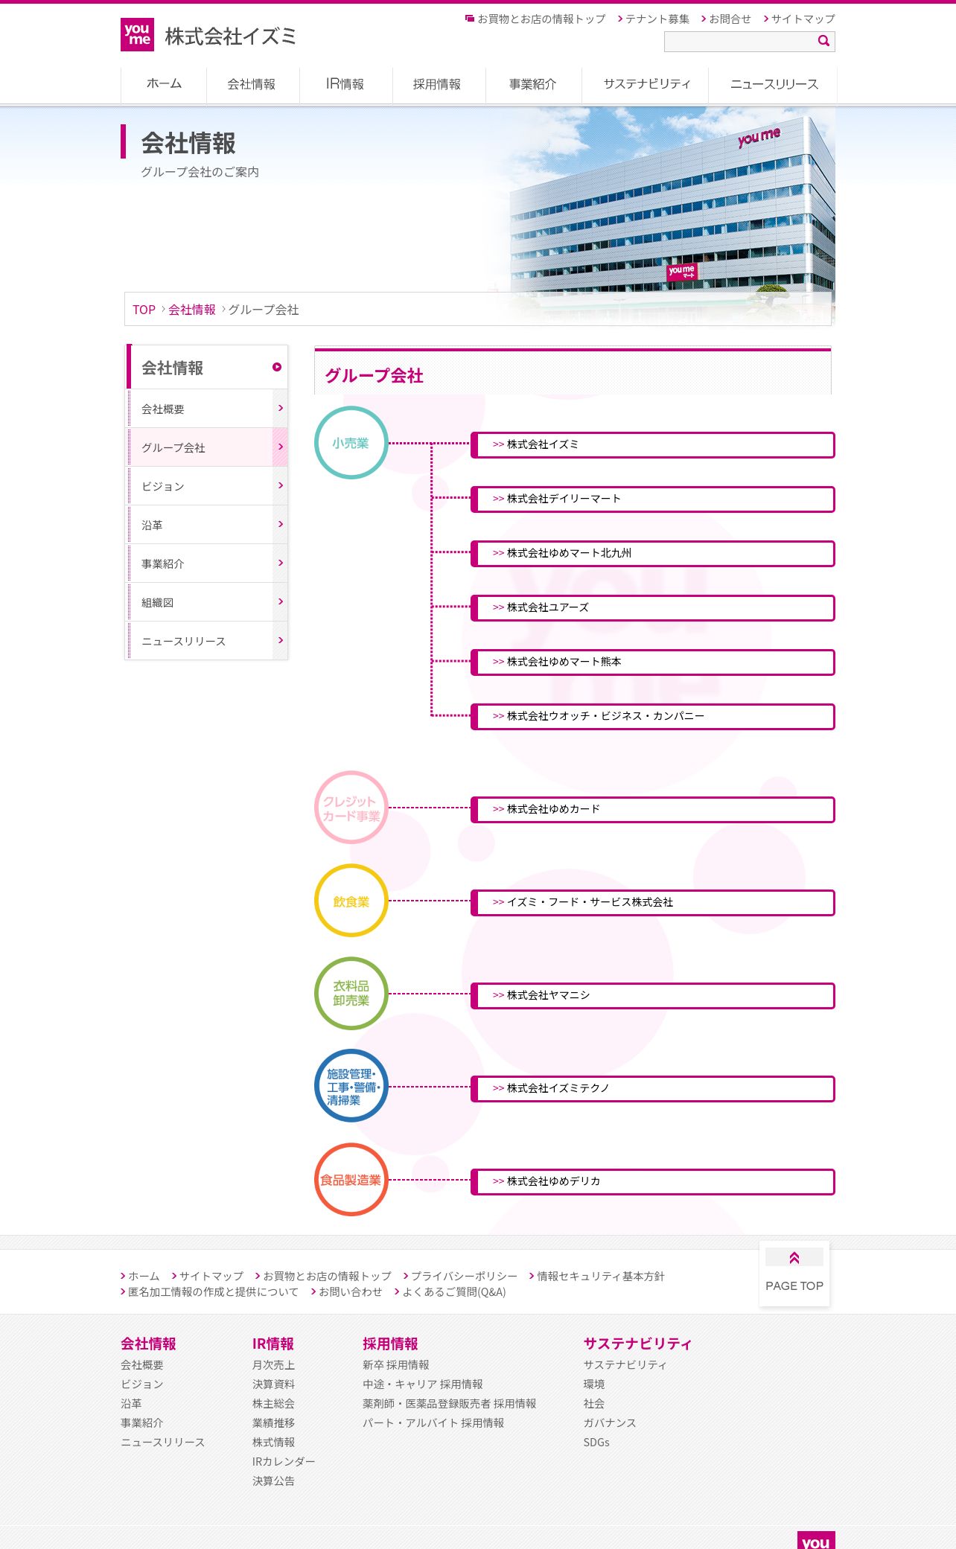Viewport: 956px width, 1549px height.
Task: Click the 施設管理・工事・警備・清掃業 circle icon
Action: coord(351,1086)
